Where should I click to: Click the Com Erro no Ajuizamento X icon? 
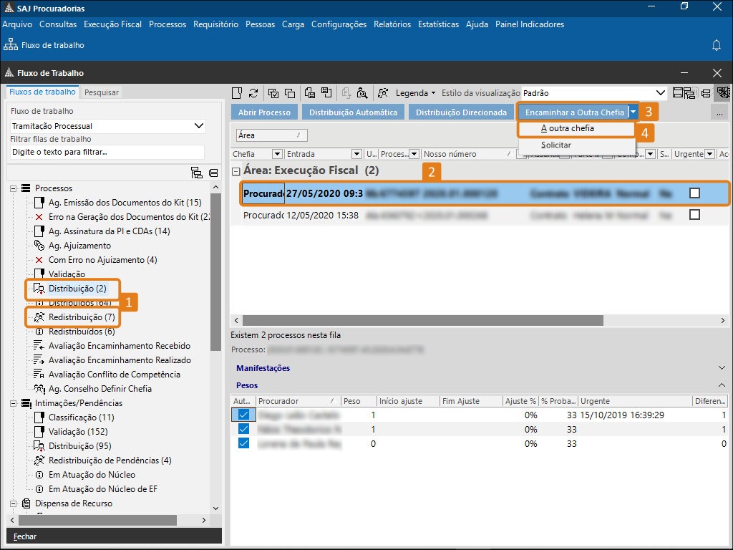coord(39,260)
